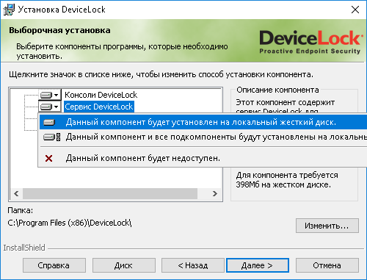This screenshot has width=367, height=280.
Task: Click the Описание компонента group label
Action: coord(277,90)
